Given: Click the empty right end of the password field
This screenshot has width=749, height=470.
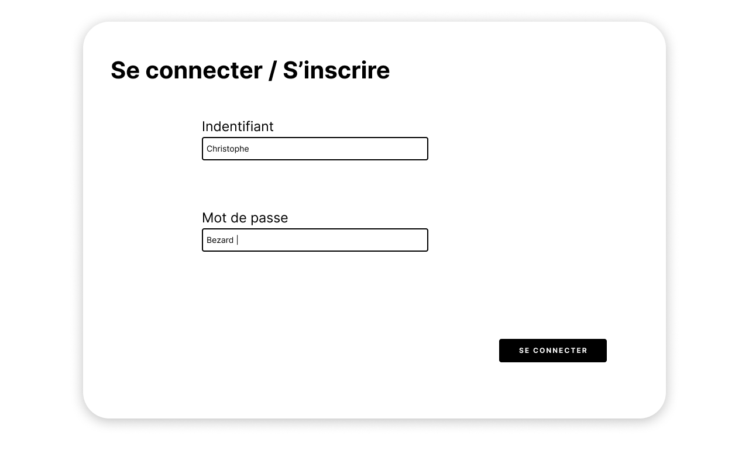Looking at the screenshot, I should point(410,240).
